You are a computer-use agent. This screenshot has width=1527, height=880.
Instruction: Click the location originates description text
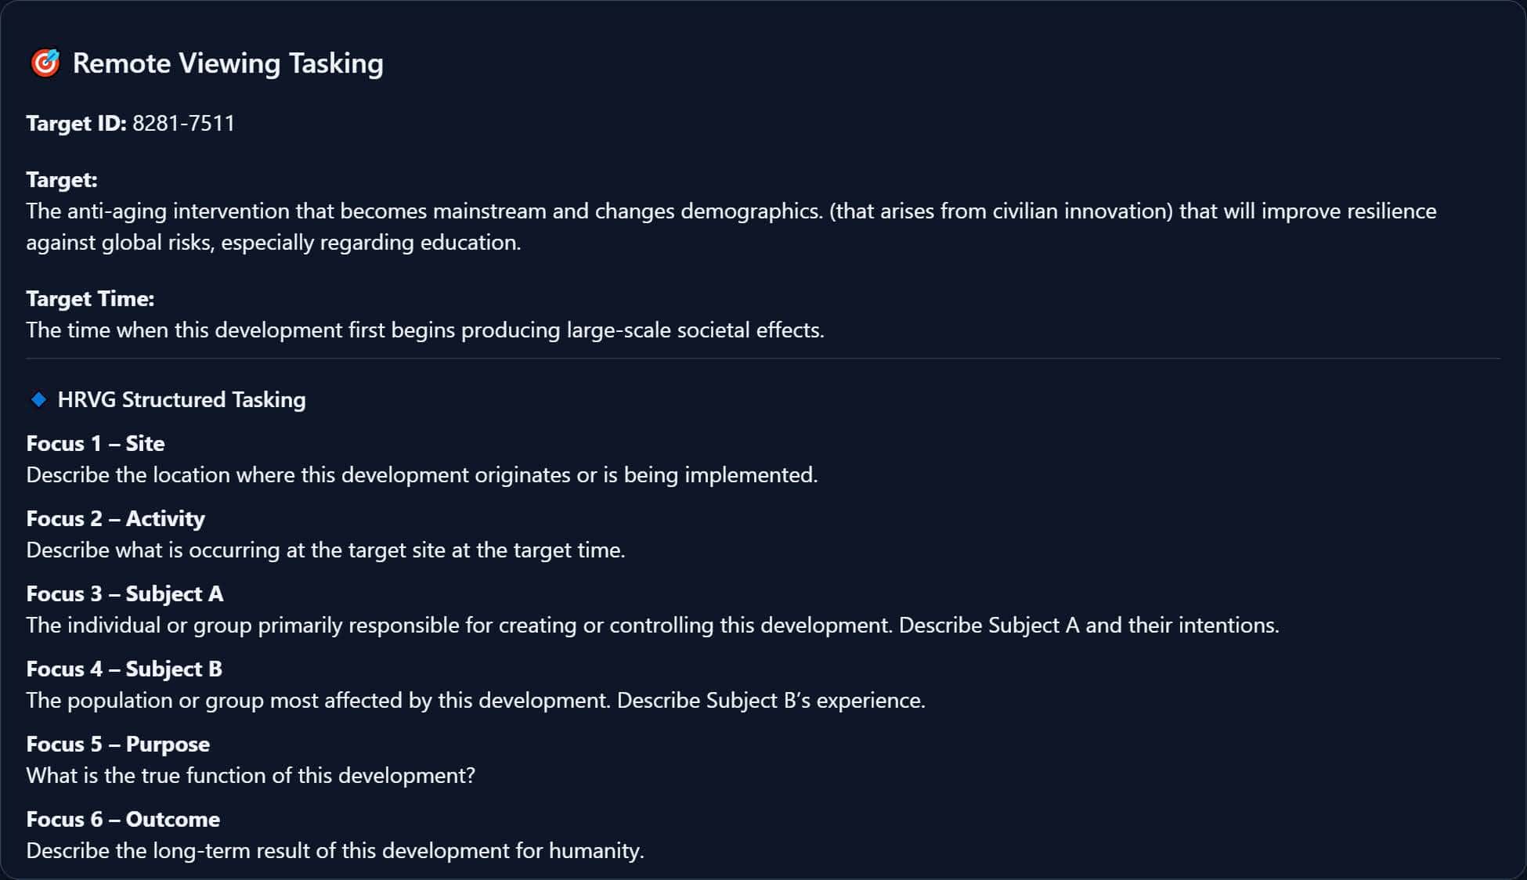click(x=422, y=475)
